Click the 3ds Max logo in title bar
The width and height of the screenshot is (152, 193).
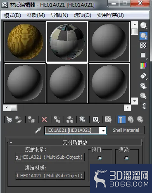pyautogui.click(x=5, y=5)
